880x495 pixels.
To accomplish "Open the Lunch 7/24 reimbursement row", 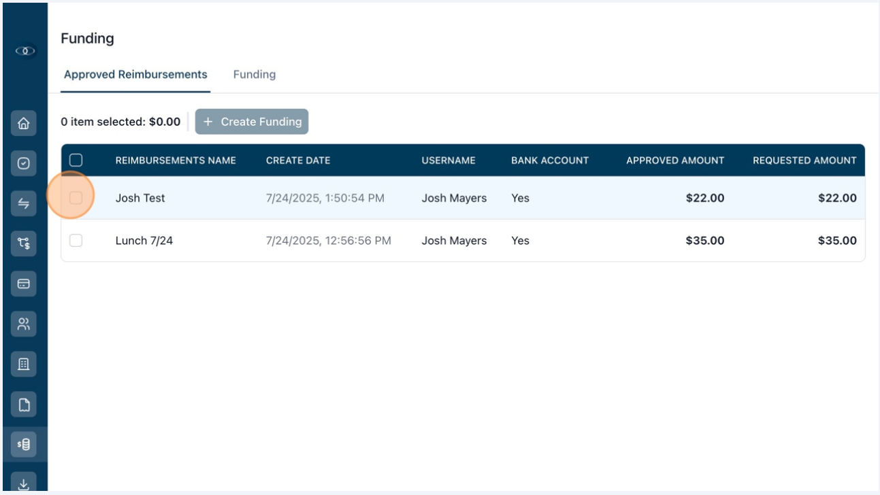I will (x=463, y=240).
